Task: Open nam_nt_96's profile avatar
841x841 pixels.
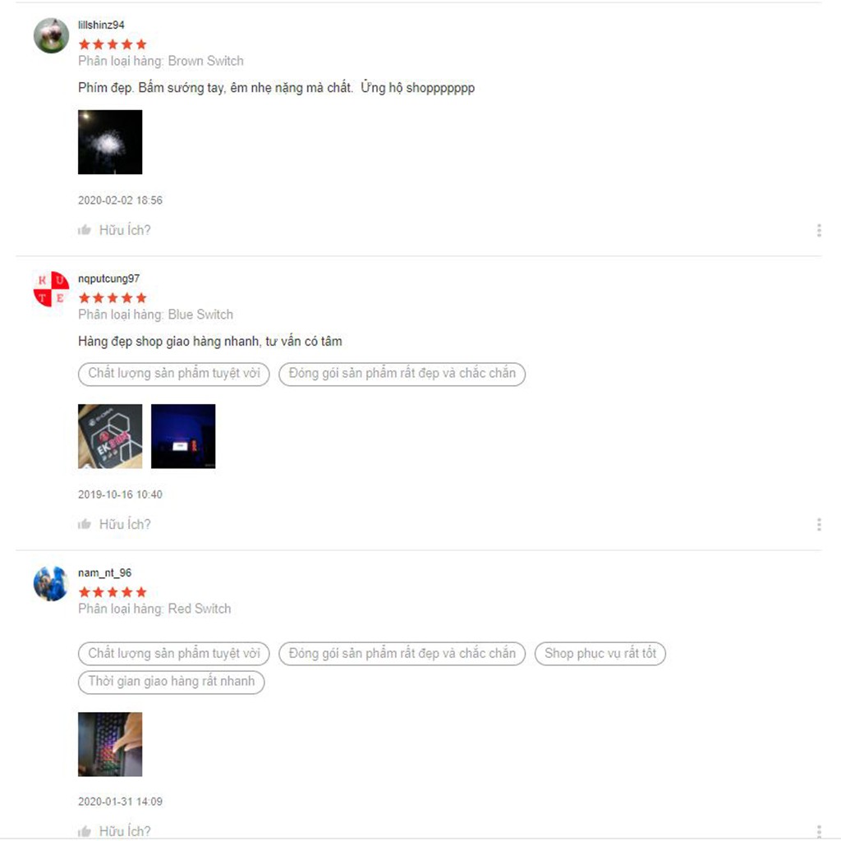Action: click(x=51, y=583)
